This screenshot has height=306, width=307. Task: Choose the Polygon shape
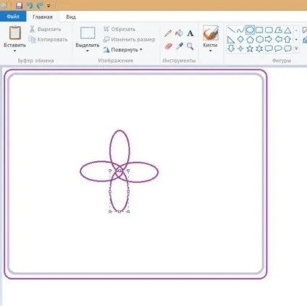click(x=278, y=30)
